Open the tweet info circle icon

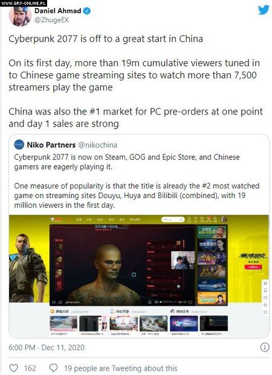265,347
